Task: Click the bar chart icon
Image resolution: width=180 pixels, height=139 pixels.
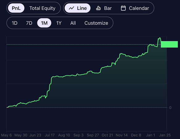Action: [98, 8]
